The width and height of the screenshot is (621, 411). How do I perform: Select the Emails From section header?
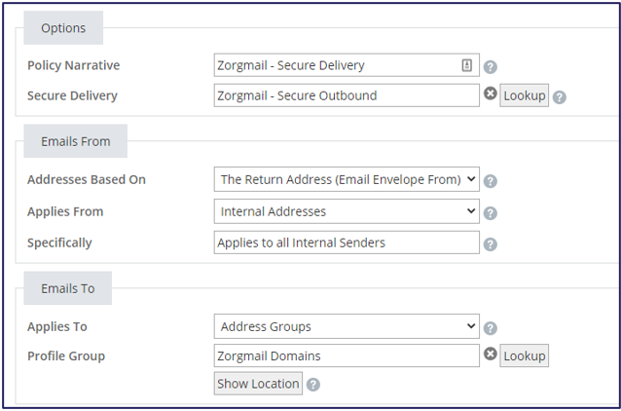(x=76, y=141)
